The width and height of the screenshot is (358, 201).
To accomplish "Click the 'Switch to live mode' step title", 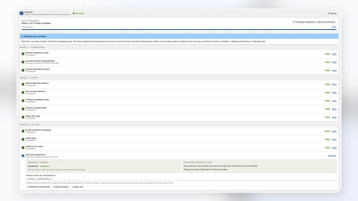I will coord(34,147).
